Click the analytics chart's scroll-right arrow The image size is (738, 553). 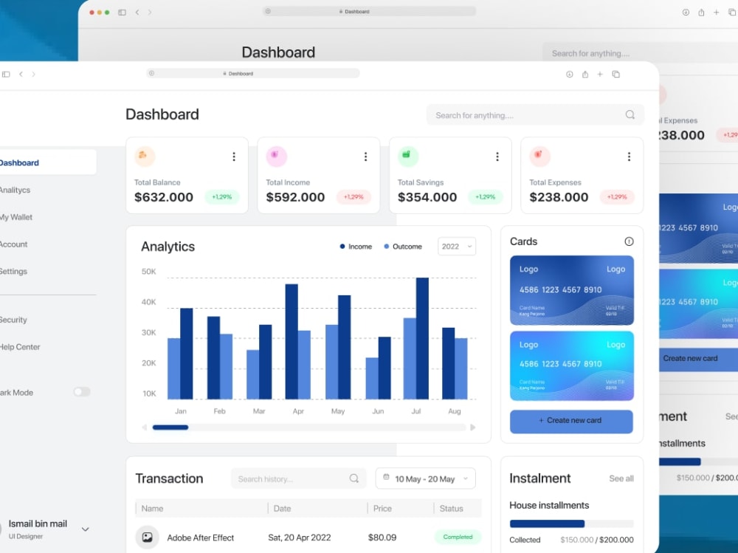point(472,427)
